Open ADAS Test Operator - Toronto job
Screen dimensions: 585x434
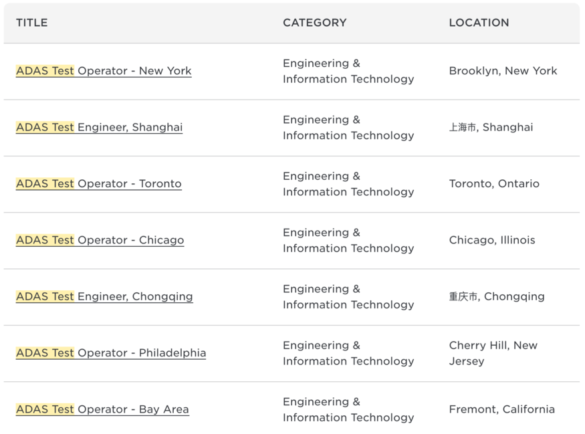click(x=98, y=184)
